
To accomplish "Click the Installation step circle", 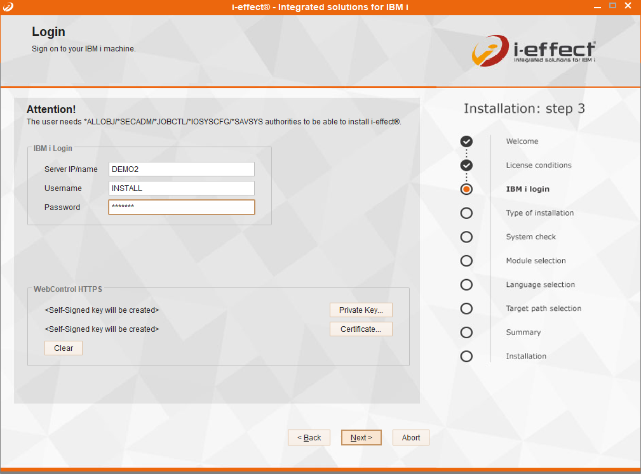I will 466,356.
